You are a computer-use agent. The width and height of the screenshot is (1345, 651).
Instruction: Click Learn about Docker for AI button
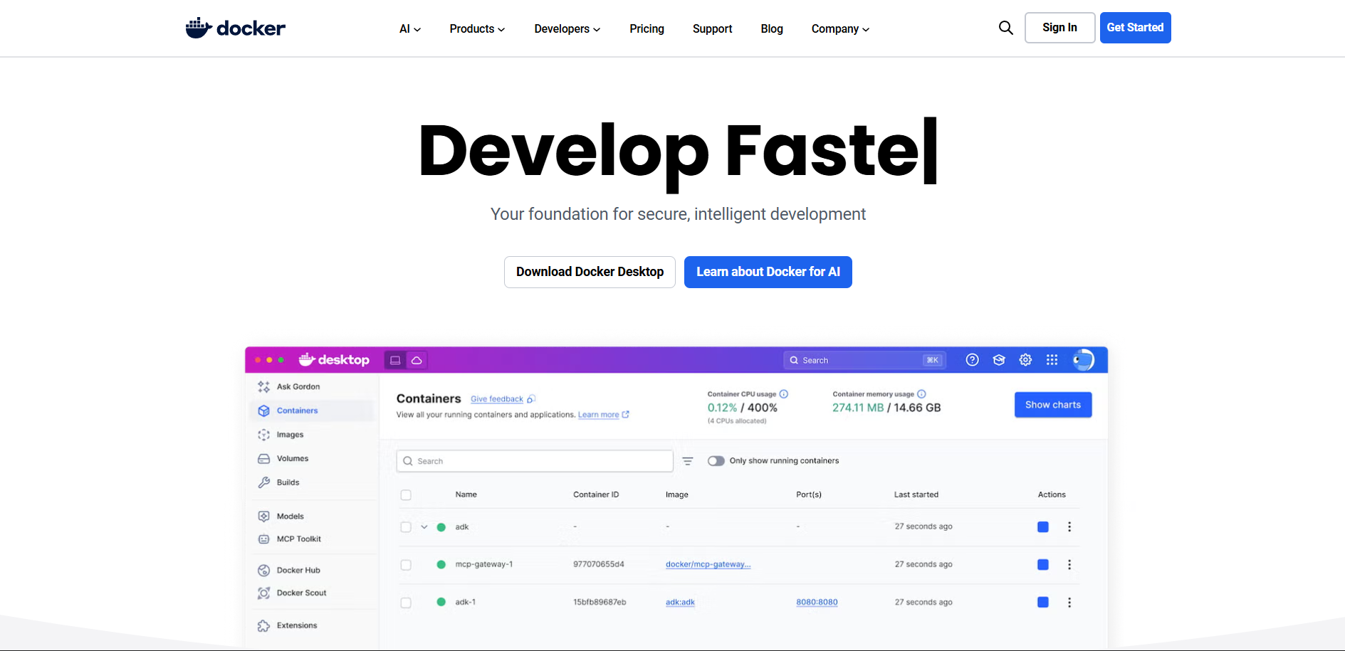coord(768,272)
